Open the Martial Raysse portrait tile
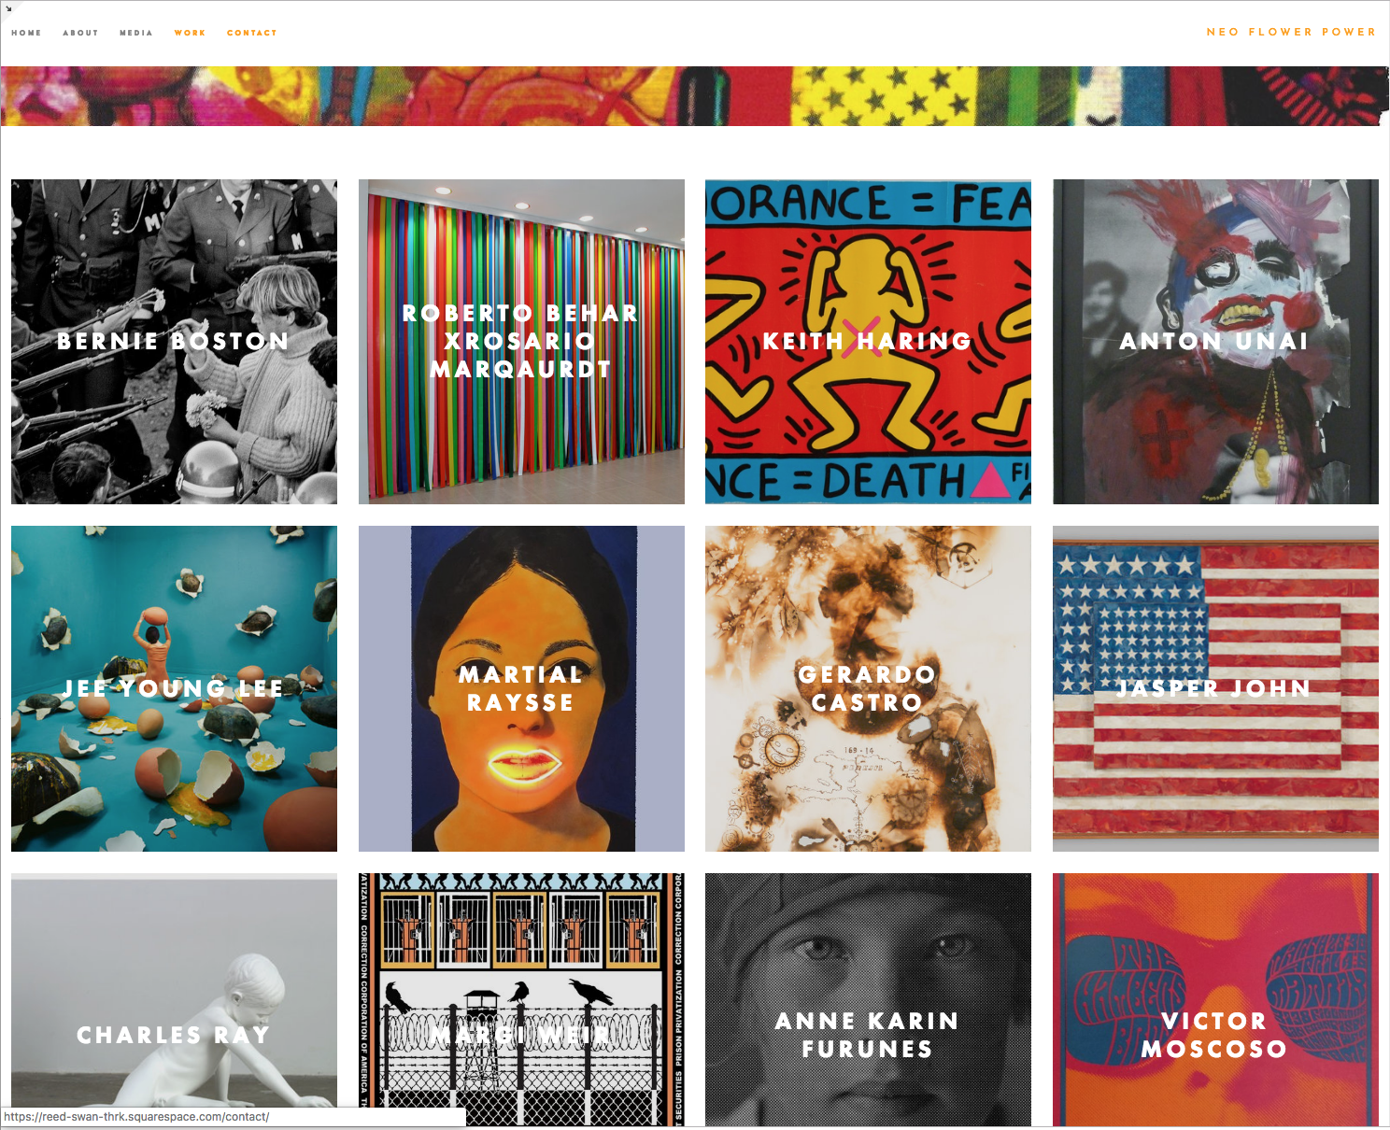Image resolution: width=1390 pixels, height=1130 pixels. tap(521, 688)
